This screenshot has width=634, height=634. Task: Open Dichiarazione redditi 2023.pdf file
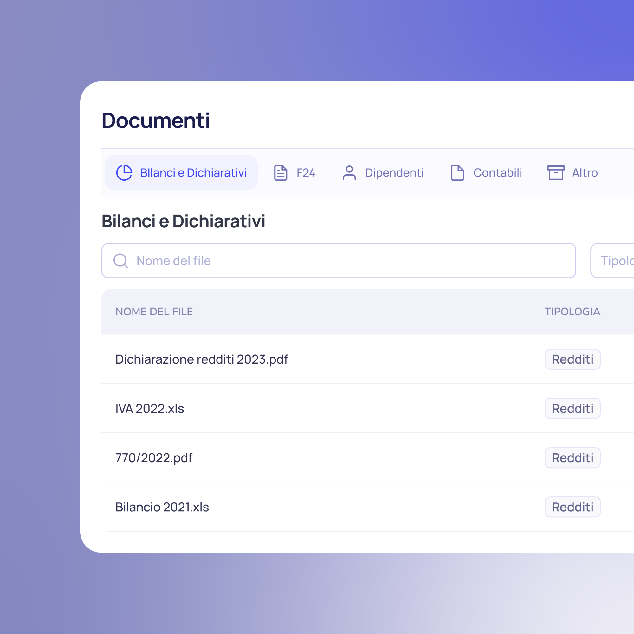(x=202, y=359)
